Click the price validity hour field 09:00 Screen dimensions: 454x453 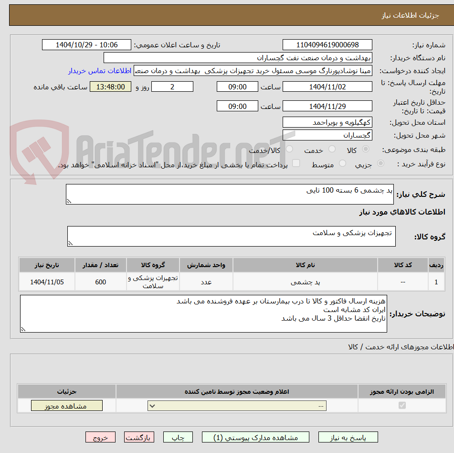(x=237, y=106)
